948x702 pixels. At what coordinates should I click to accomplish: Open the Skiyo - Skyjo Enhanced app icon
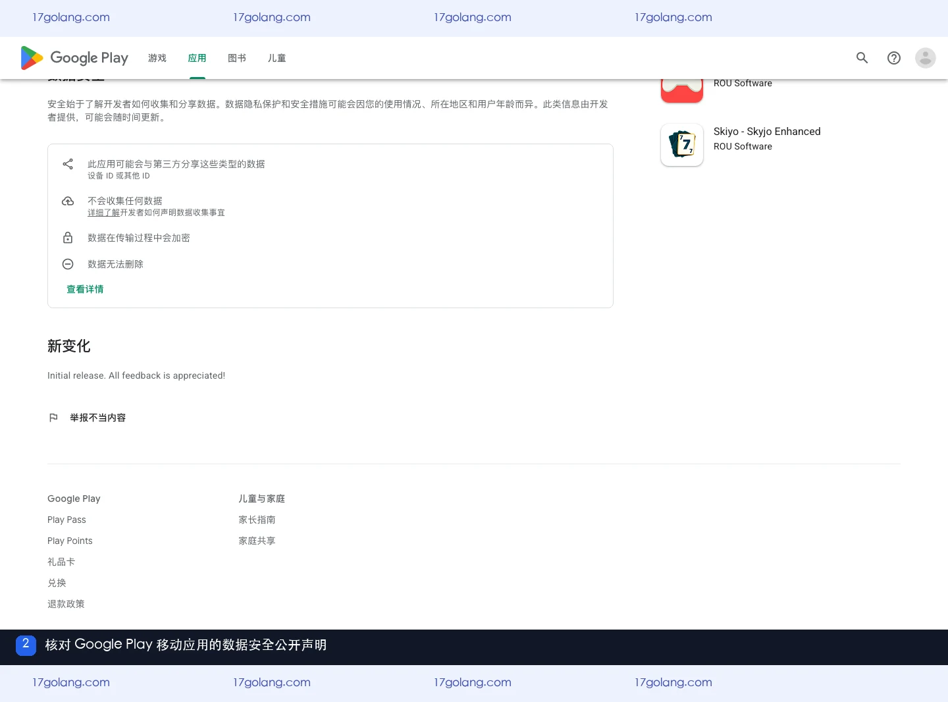(682, 145)
